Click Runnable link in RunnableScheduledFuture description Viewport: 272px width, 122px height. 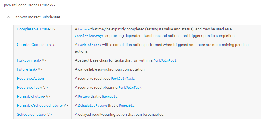(127, 106)
